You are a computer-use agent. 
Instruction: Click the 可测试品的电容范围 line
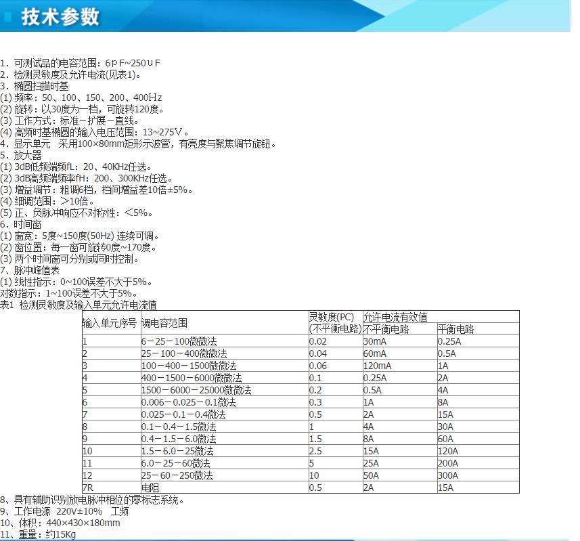tap(81, 63)
